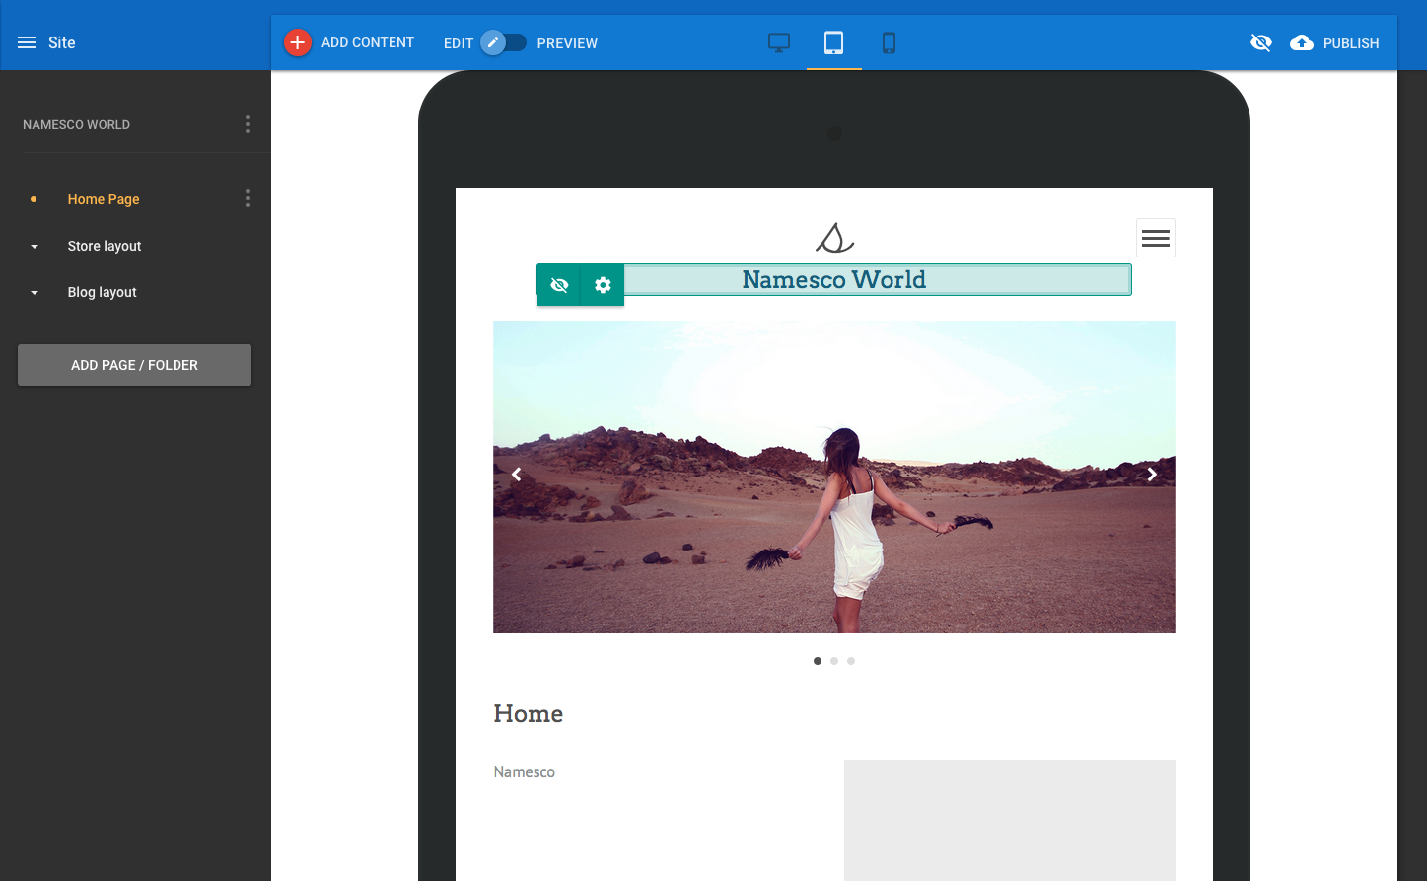Expand the Blog layout folder arrow
The height and width of the screenshot is (881, 1427).
click(x=35, y=292)
